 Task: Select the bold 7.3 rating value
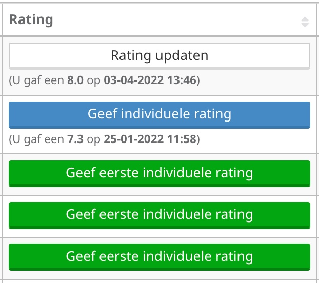click(75, 139)
